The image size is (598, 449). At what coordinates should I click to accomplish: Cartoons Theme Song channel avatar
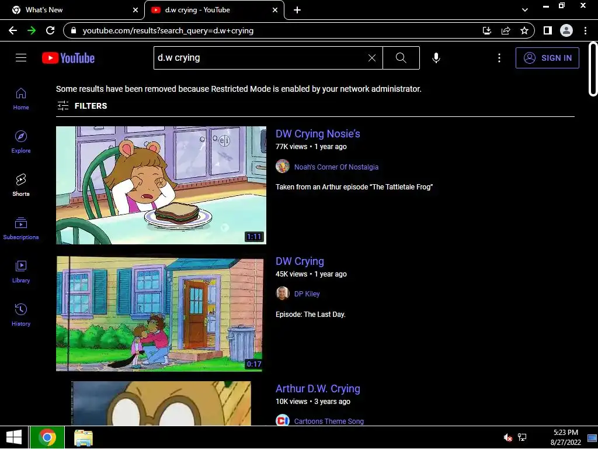click(x=283, y=420)
